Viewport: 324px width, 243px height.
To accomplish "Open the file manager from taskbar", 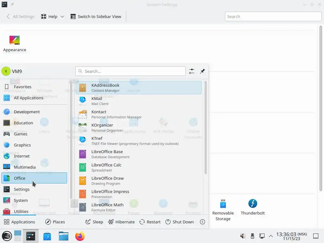I will pos(63,236).
